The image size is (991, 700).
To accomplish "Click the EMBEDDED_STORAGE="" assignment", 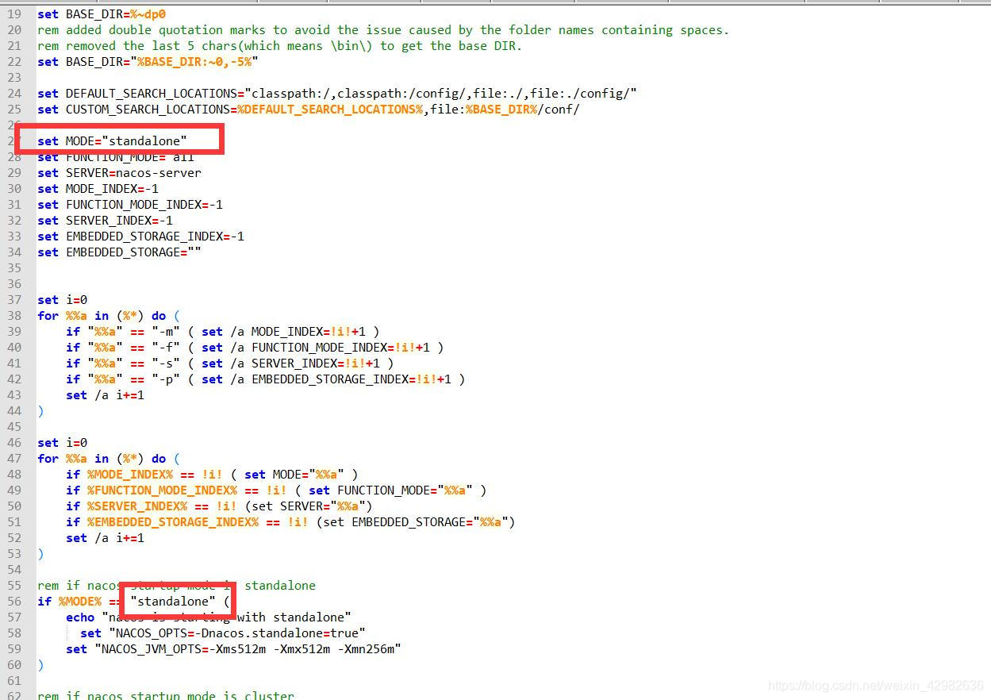I will [x=119, y=252].
